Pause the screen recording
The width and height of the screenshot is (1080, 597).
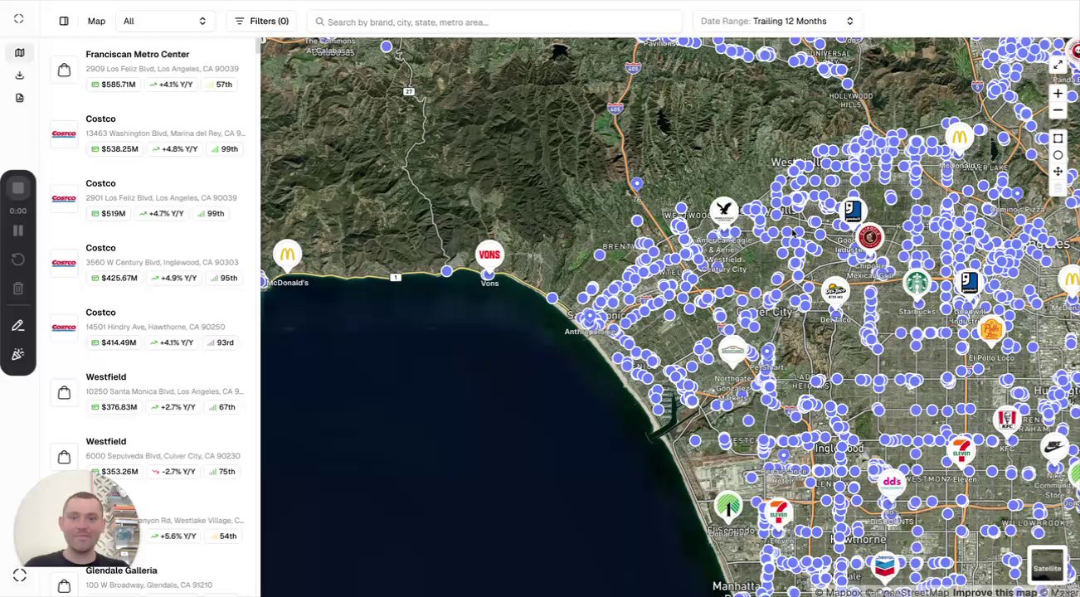(x=18, y=231)
